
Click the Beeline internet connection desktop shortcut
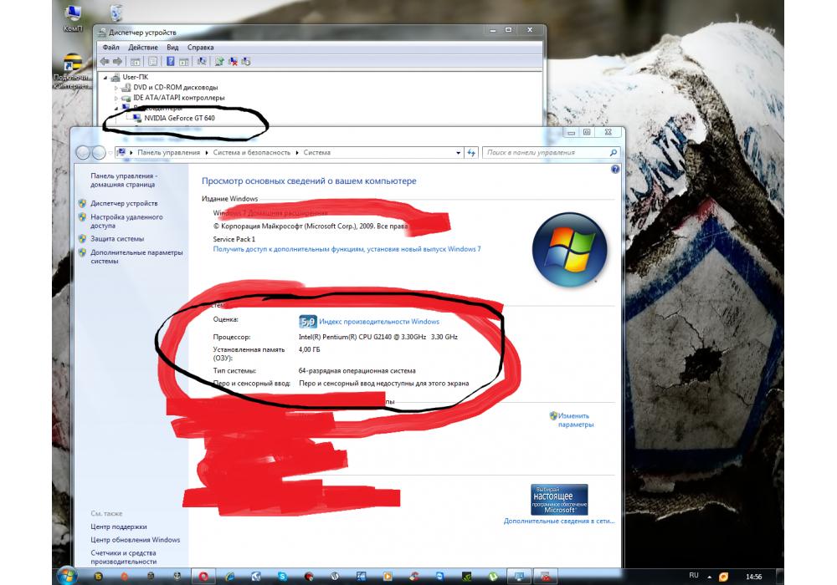[72, 72]
